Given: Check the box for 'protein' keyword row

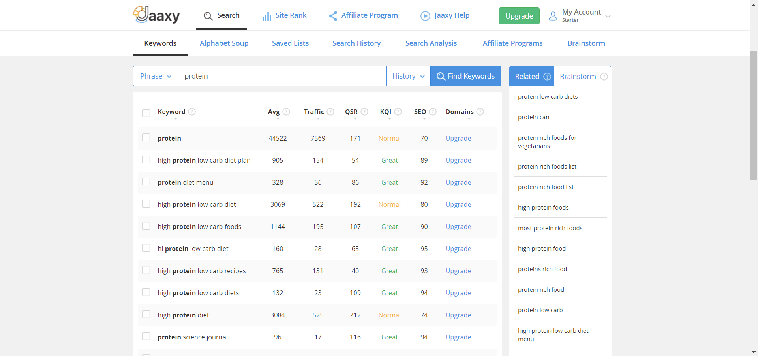Looking at the screenshot, I should click(x=146, y=137).
